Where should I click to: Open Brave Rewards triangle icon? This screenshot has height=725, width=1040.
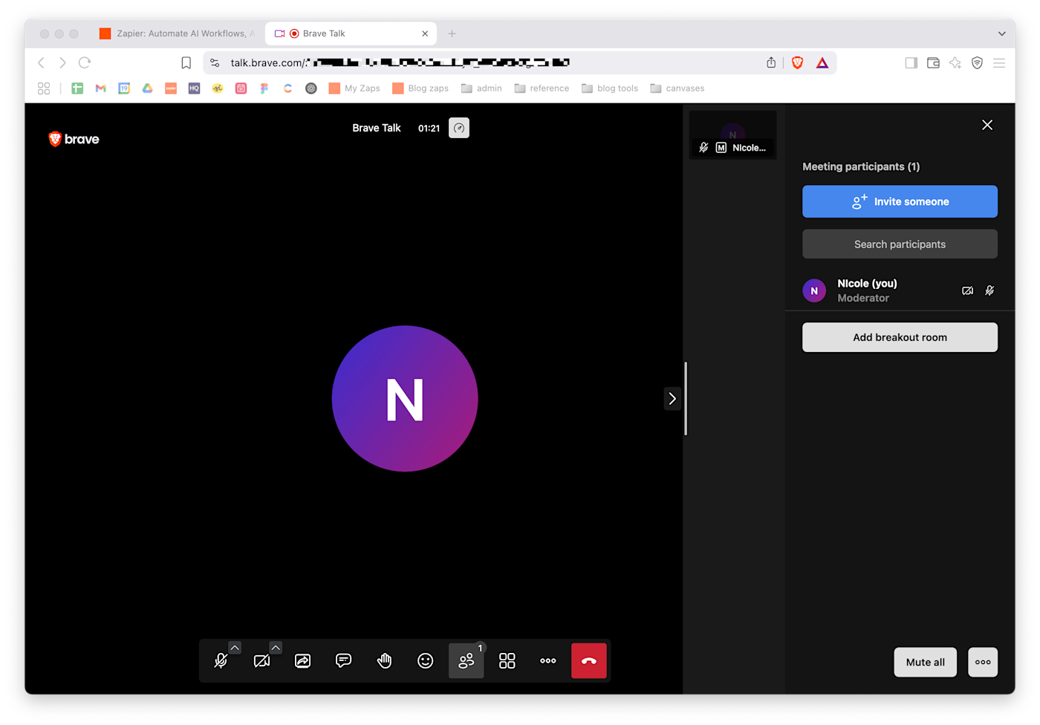point(822,63)
